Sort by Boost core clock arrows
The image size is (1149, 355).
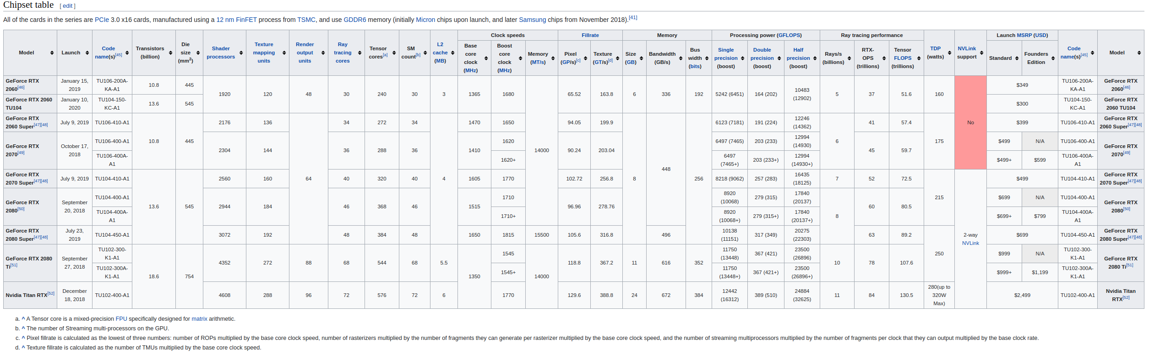520,58
